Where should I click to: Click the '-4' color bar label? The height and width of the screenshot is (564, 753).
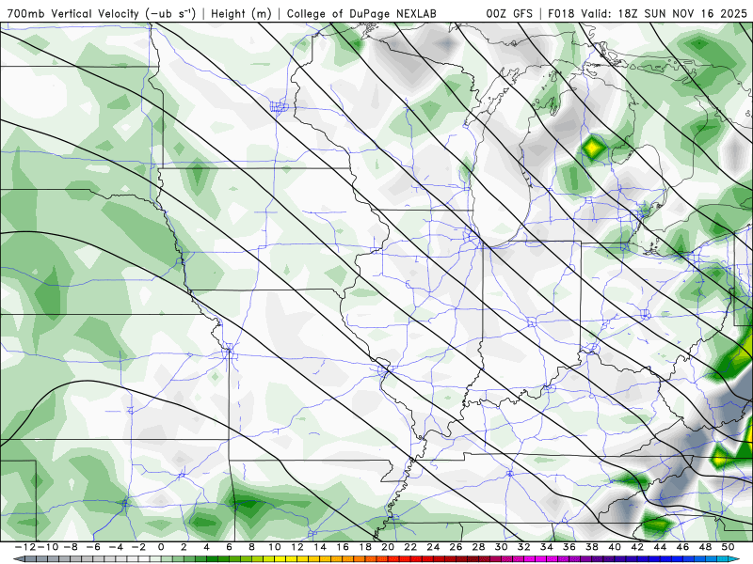[115, 547]
